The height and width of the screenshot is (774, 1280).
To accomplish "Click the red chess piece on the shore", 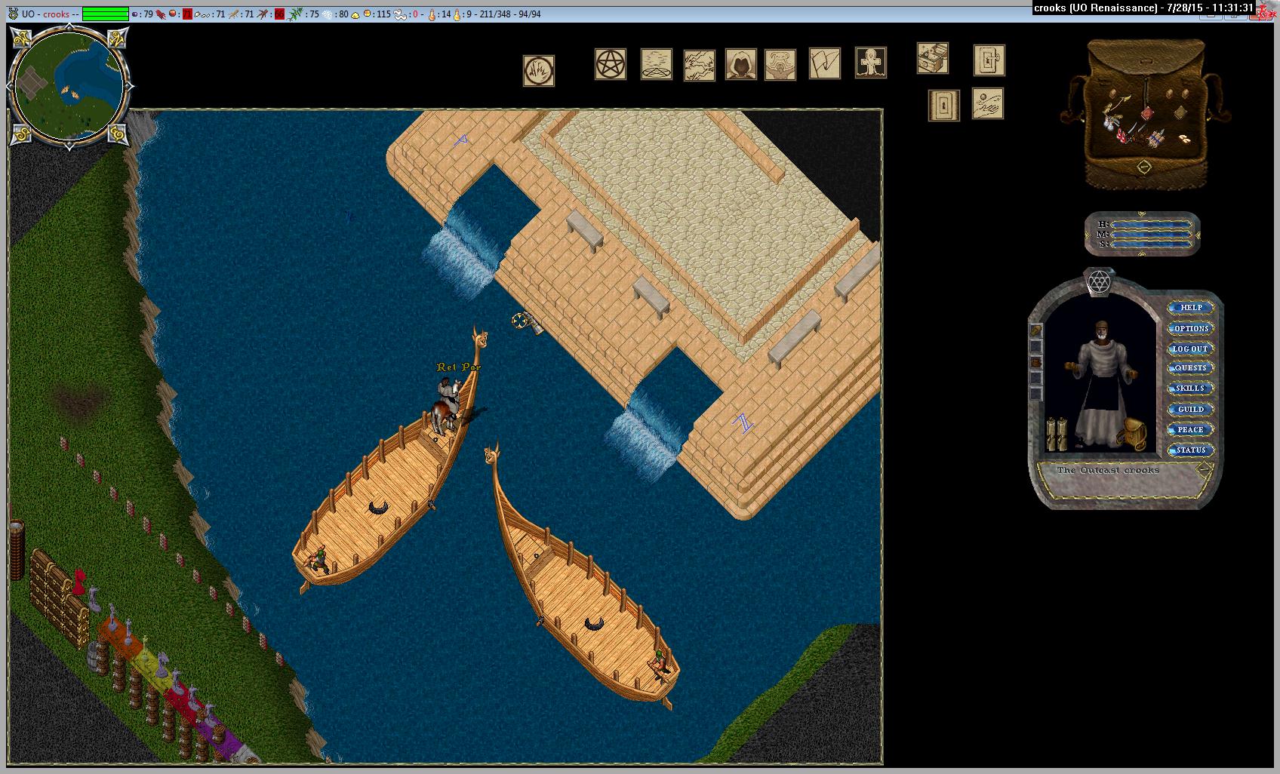I will point(78,582).
